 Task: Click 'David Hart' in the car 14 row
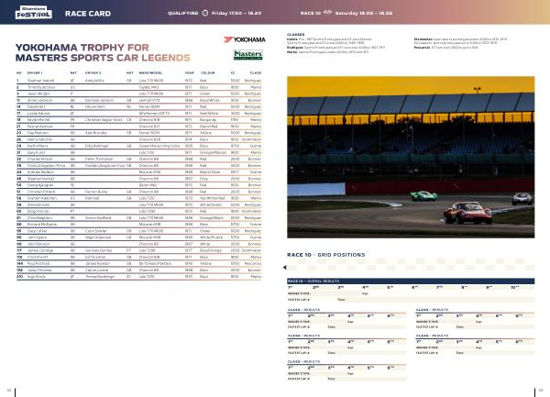pos(36,107)
